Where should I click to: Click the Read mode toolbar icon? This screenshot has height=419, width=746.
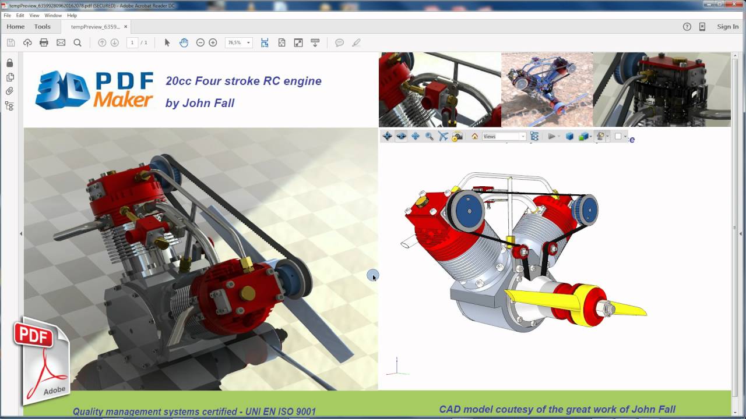click(315, 42)
